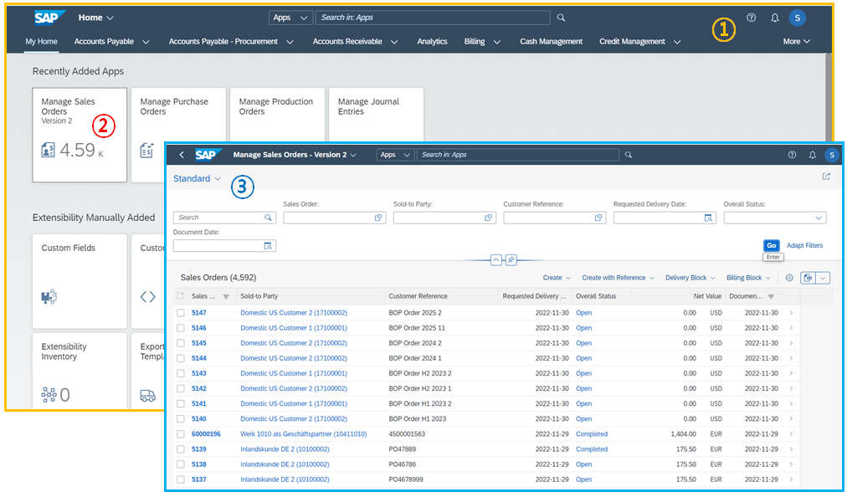This screenshot has height=492, width=847.
Task: Open Credit Management tab
Action: tap(632, 42)
